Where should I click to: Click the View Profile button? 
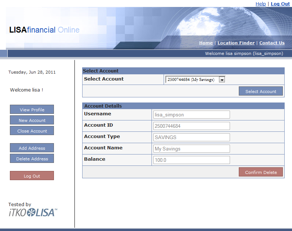[x=32, y=109]
